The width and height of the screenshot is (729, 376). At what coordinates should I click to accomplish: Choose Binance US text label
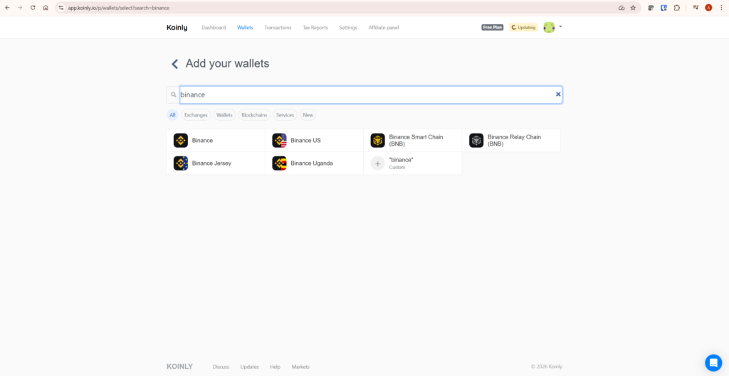click(x=305, y=140)
